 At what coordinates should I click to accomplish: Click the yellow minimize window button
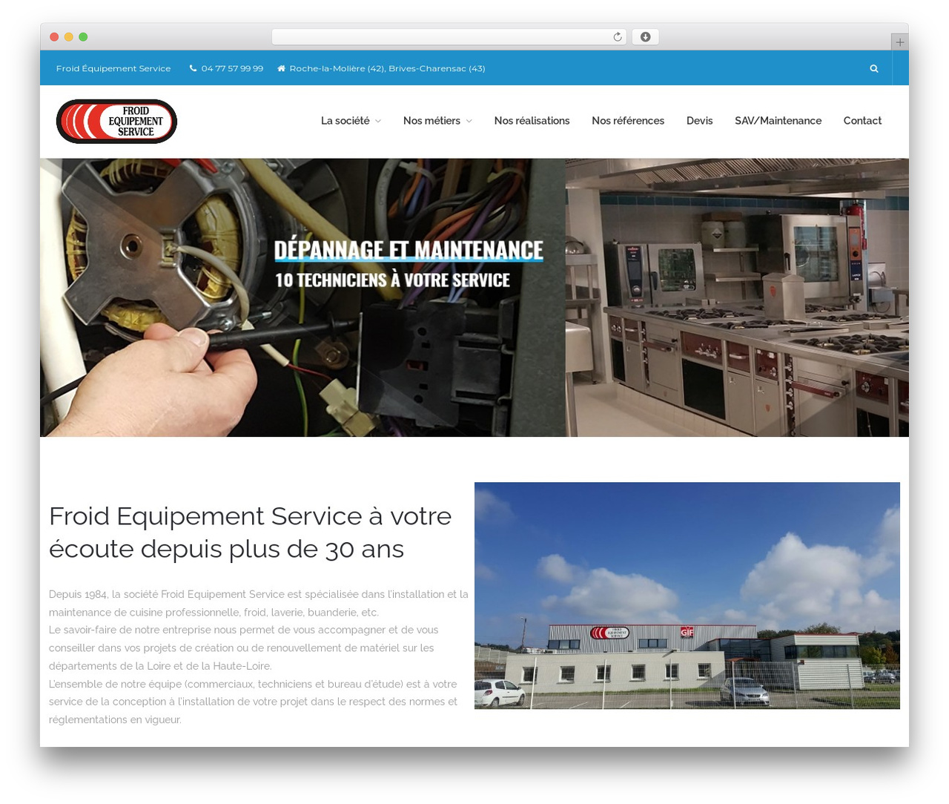(69, 37)
